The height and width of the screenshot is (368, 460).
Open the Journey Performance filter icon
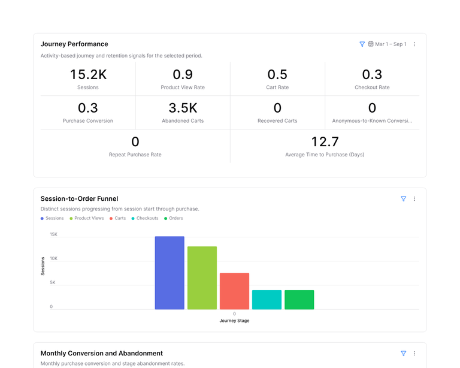pyautogui.click(x=362, y=44)
